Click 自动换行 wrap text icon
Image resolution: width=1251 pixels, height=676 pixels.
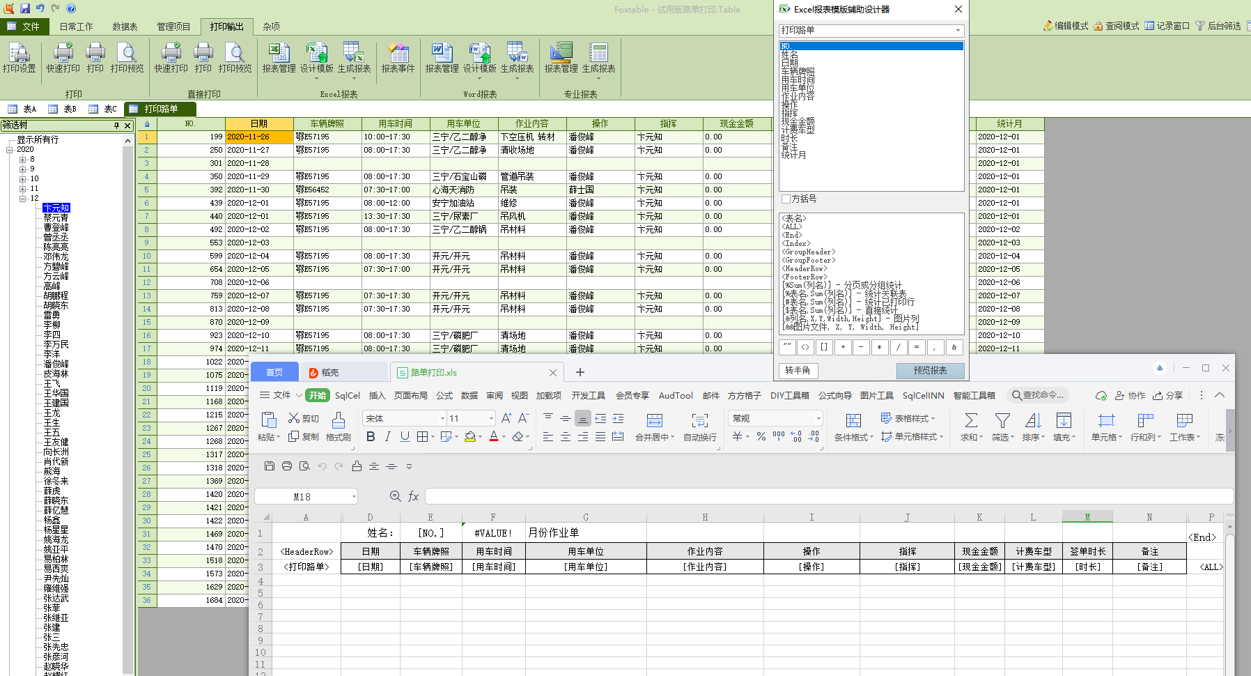coord(700,427)
